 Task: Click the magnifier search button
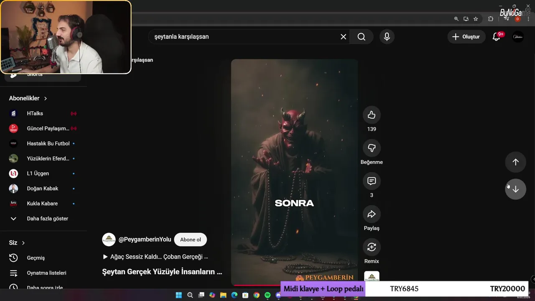[362, 37]
